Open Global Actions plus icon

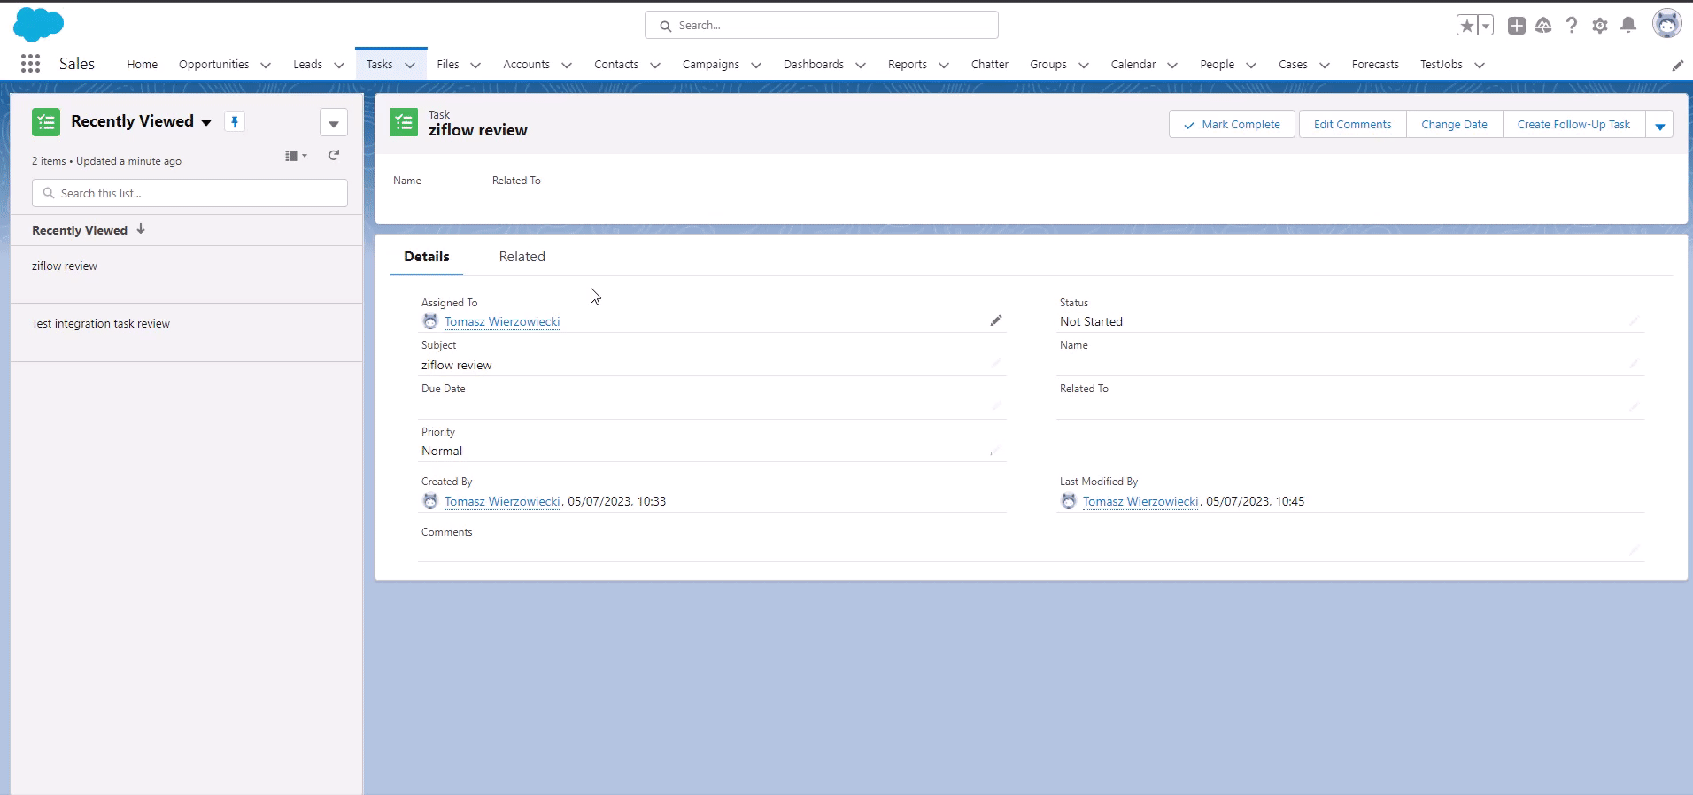click(x=1516, y=26)
